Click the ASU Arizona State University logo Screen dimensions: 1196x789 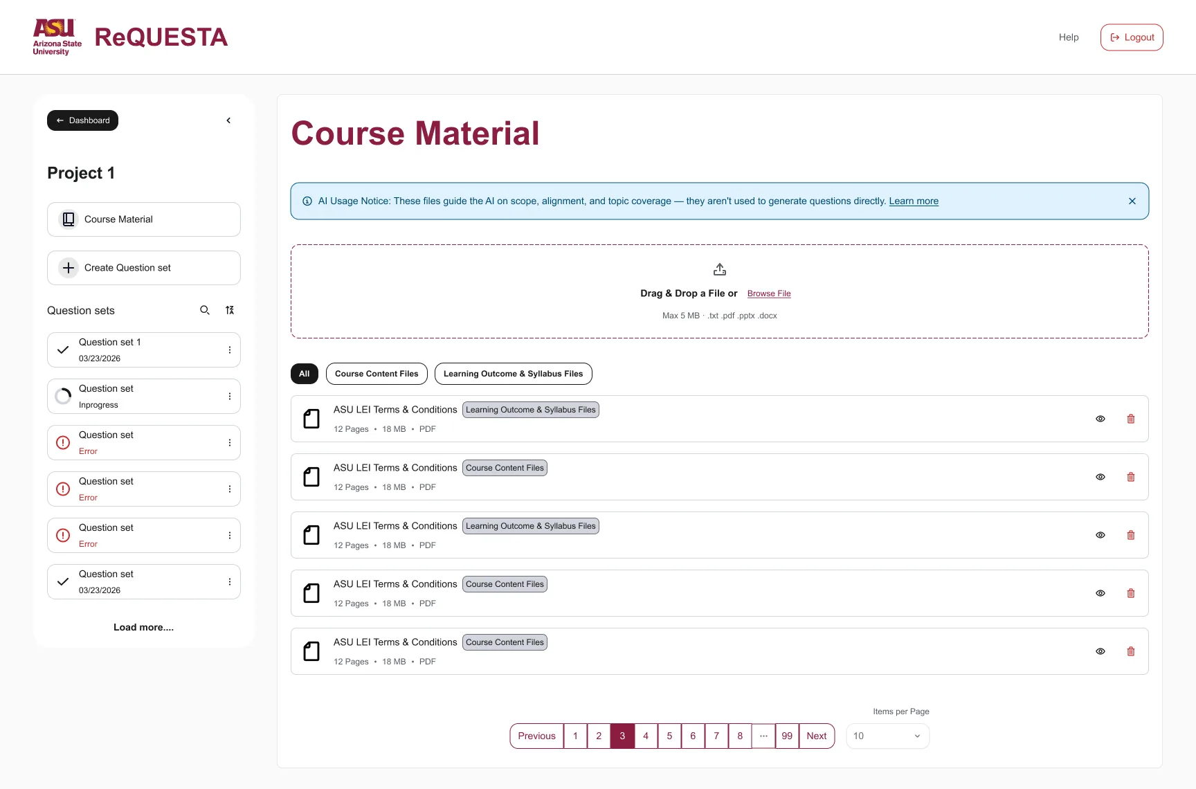57,37
